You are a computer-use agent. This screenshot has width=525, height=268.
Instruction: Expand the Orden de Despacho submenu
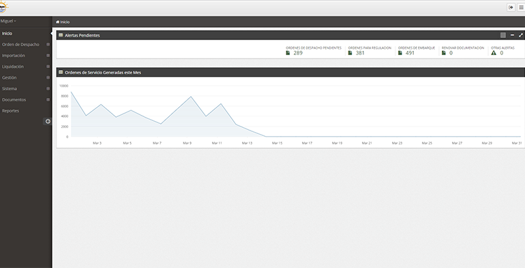click(48, 44)
